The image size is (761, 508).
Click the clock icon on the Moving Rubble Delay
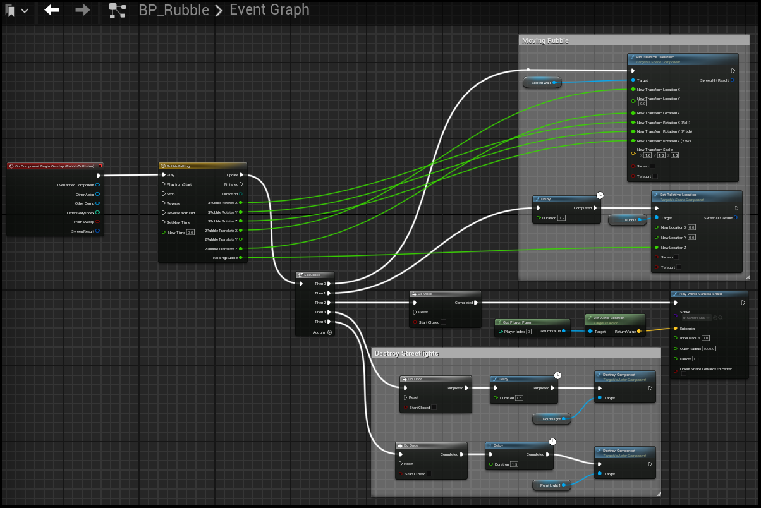(x=600, y=196)
